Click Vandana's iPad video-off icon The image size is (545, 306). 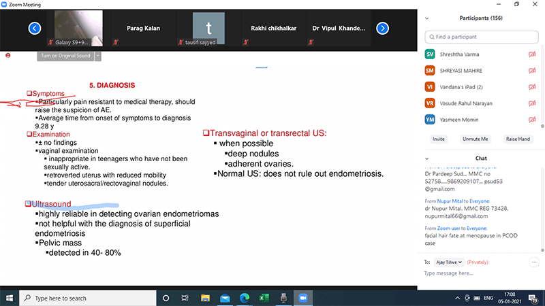[x=532, y=87]
